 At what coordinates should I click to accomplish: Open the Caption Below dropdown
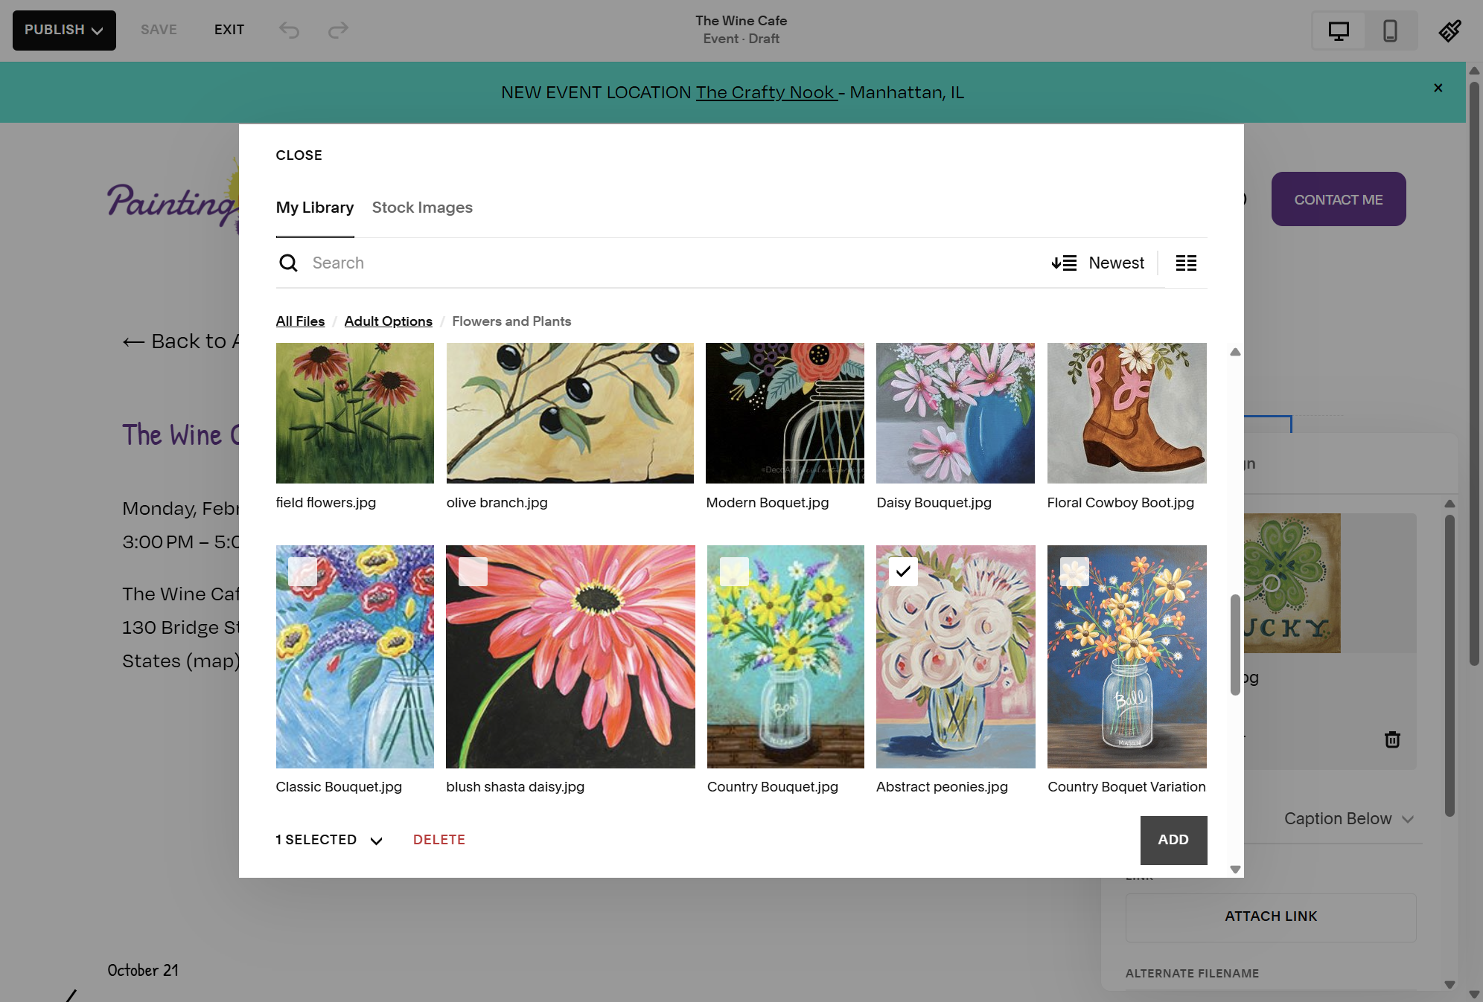pos(1348,818)
